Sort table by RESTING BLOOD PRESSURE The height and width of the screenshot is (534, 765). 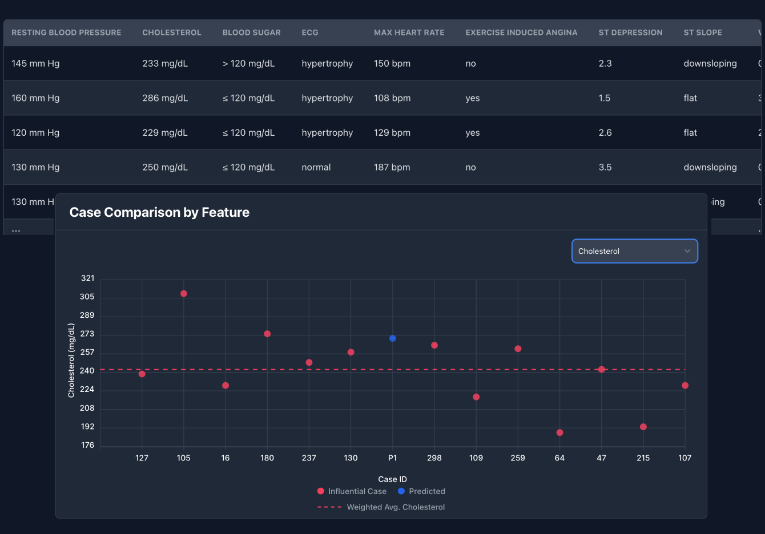coord(66,33)
